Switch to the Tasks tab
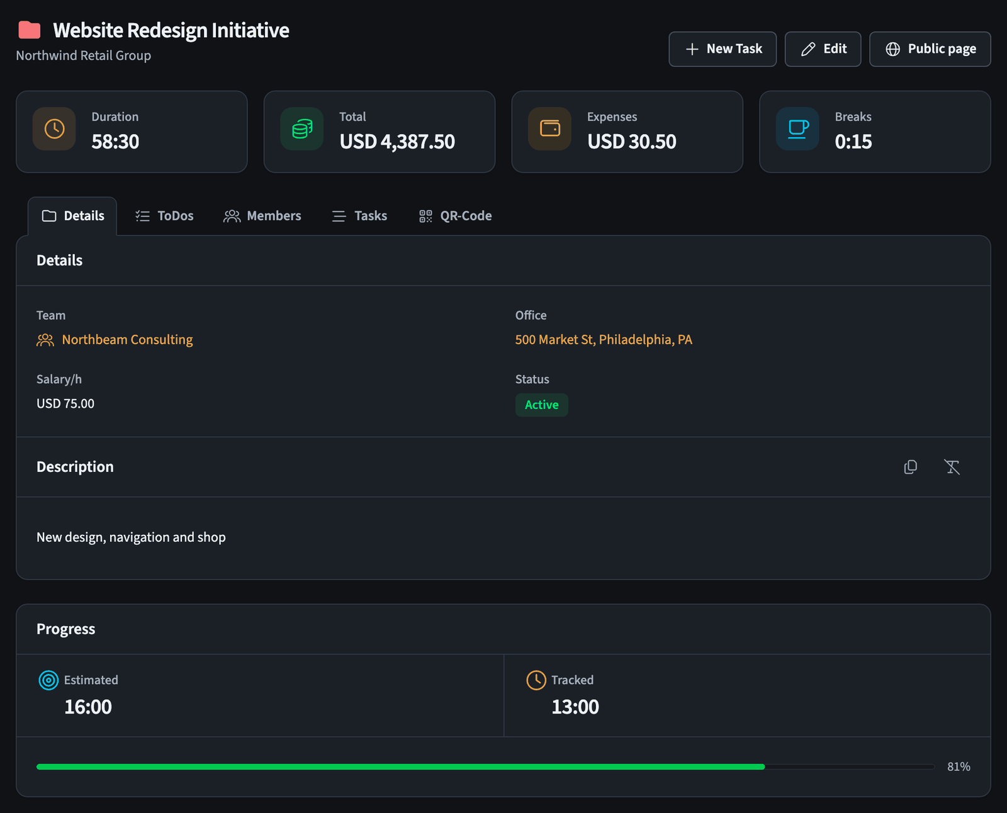Image resolution: width=1007 pixels, height=813 pixels. (x=359, y=216)
